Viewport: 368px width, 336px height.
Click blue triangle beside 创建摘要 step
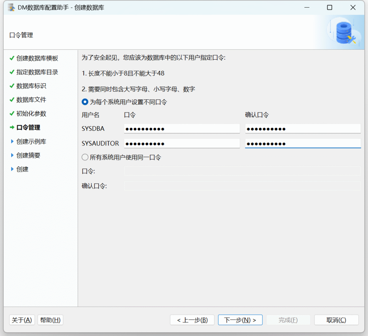13,155
